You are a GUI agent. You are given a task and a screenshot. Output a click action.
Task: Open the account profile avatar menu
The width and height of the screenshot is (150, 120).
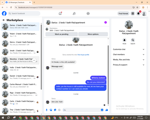(144, 13)
